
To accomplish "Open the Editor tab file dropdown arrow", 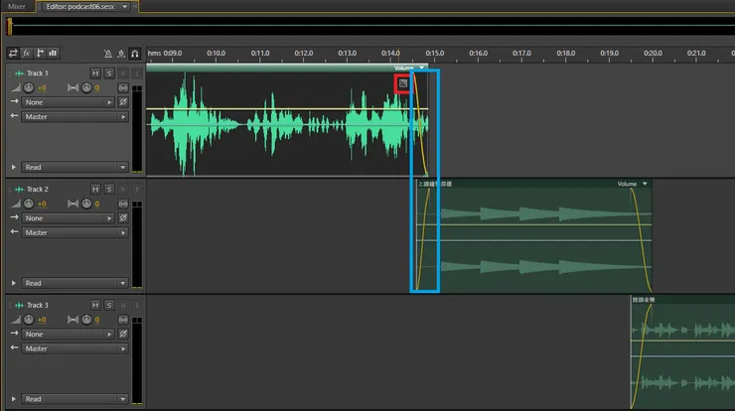I will 125,7.
